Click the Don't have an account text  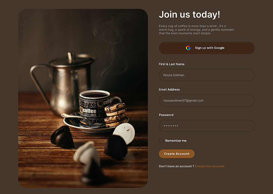click(176, 166)
